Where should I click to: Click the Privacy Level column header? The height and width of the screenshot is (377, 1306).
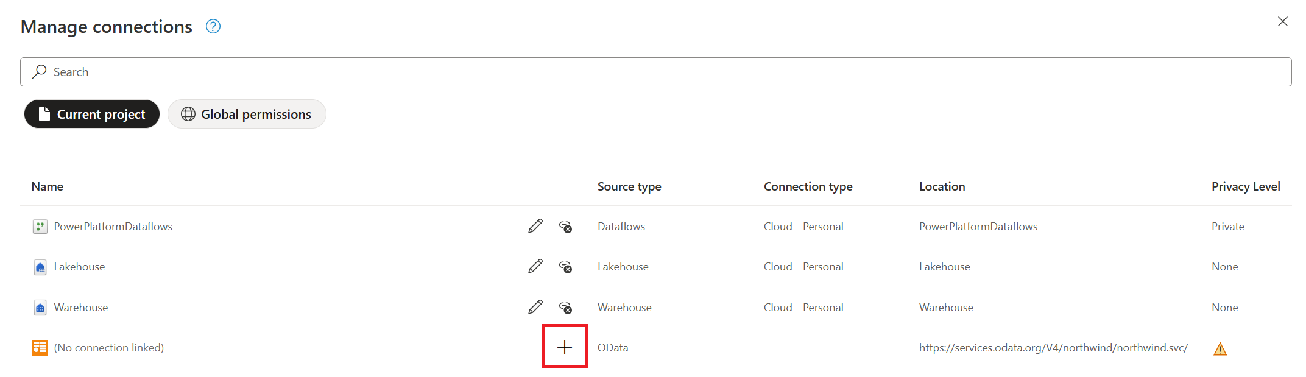[x=1246, y=186]
